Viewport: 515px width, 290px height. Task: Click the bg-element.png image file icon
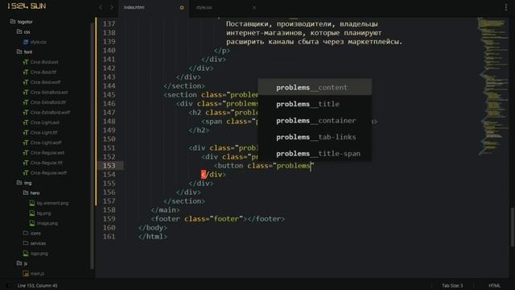pyautogui.click(x=32, y=203)
